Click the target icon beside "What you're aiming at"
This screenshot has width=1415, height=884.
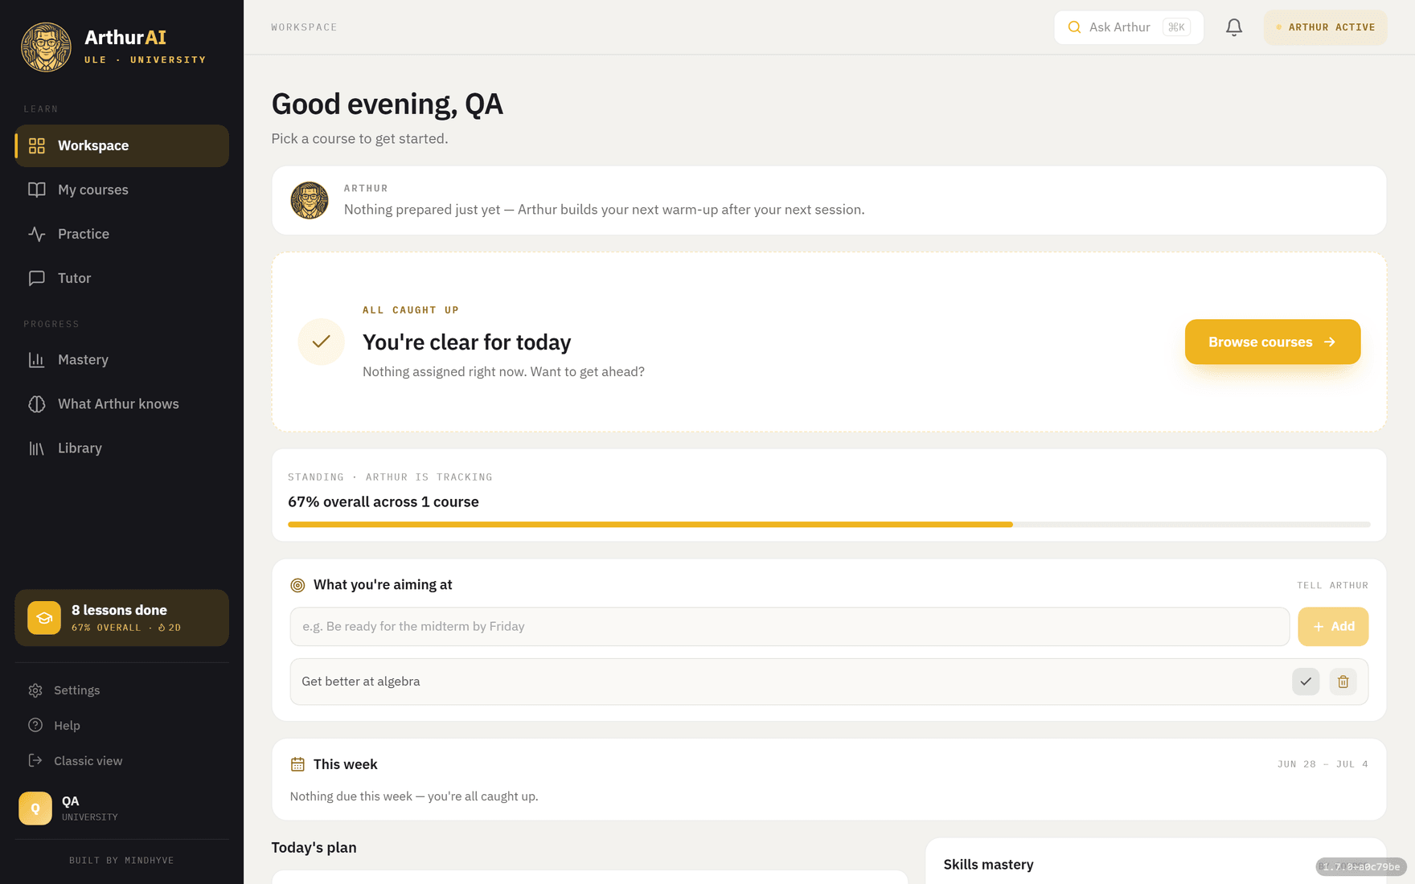click(x=297, y=585)
